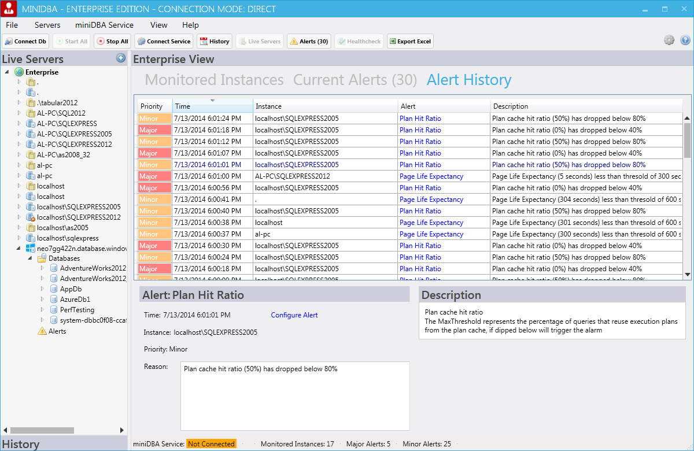
Task: Switch to the Monitored Instances tab
Action: [215, 80]
